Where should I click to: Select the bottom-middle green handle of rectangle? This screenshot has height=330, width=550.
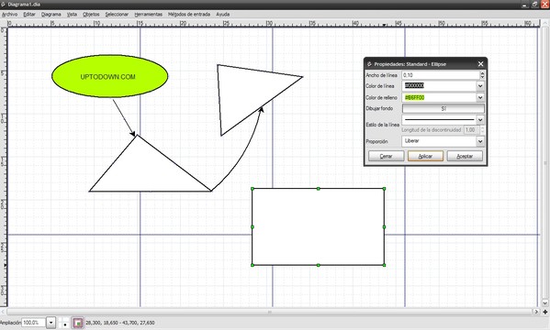(x=318, y=265)
